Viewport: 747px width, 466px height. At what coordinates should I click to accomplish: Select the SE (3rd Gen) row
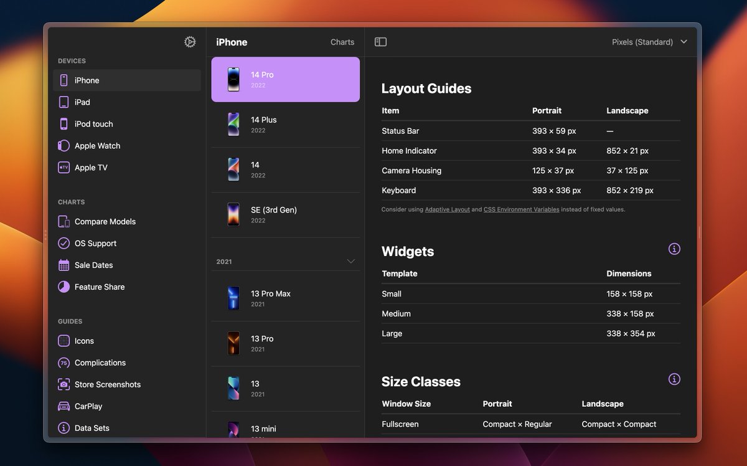[286, 214]
